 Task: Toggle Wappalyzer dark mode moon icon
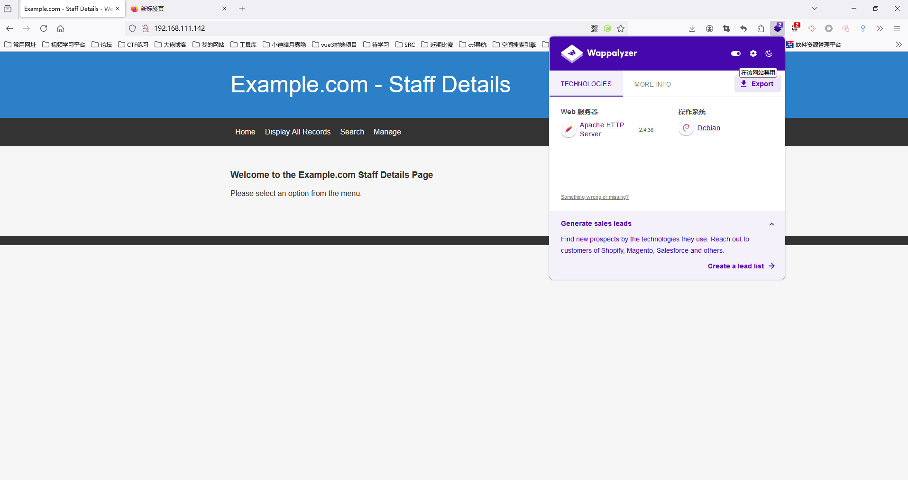click(769, 53)
